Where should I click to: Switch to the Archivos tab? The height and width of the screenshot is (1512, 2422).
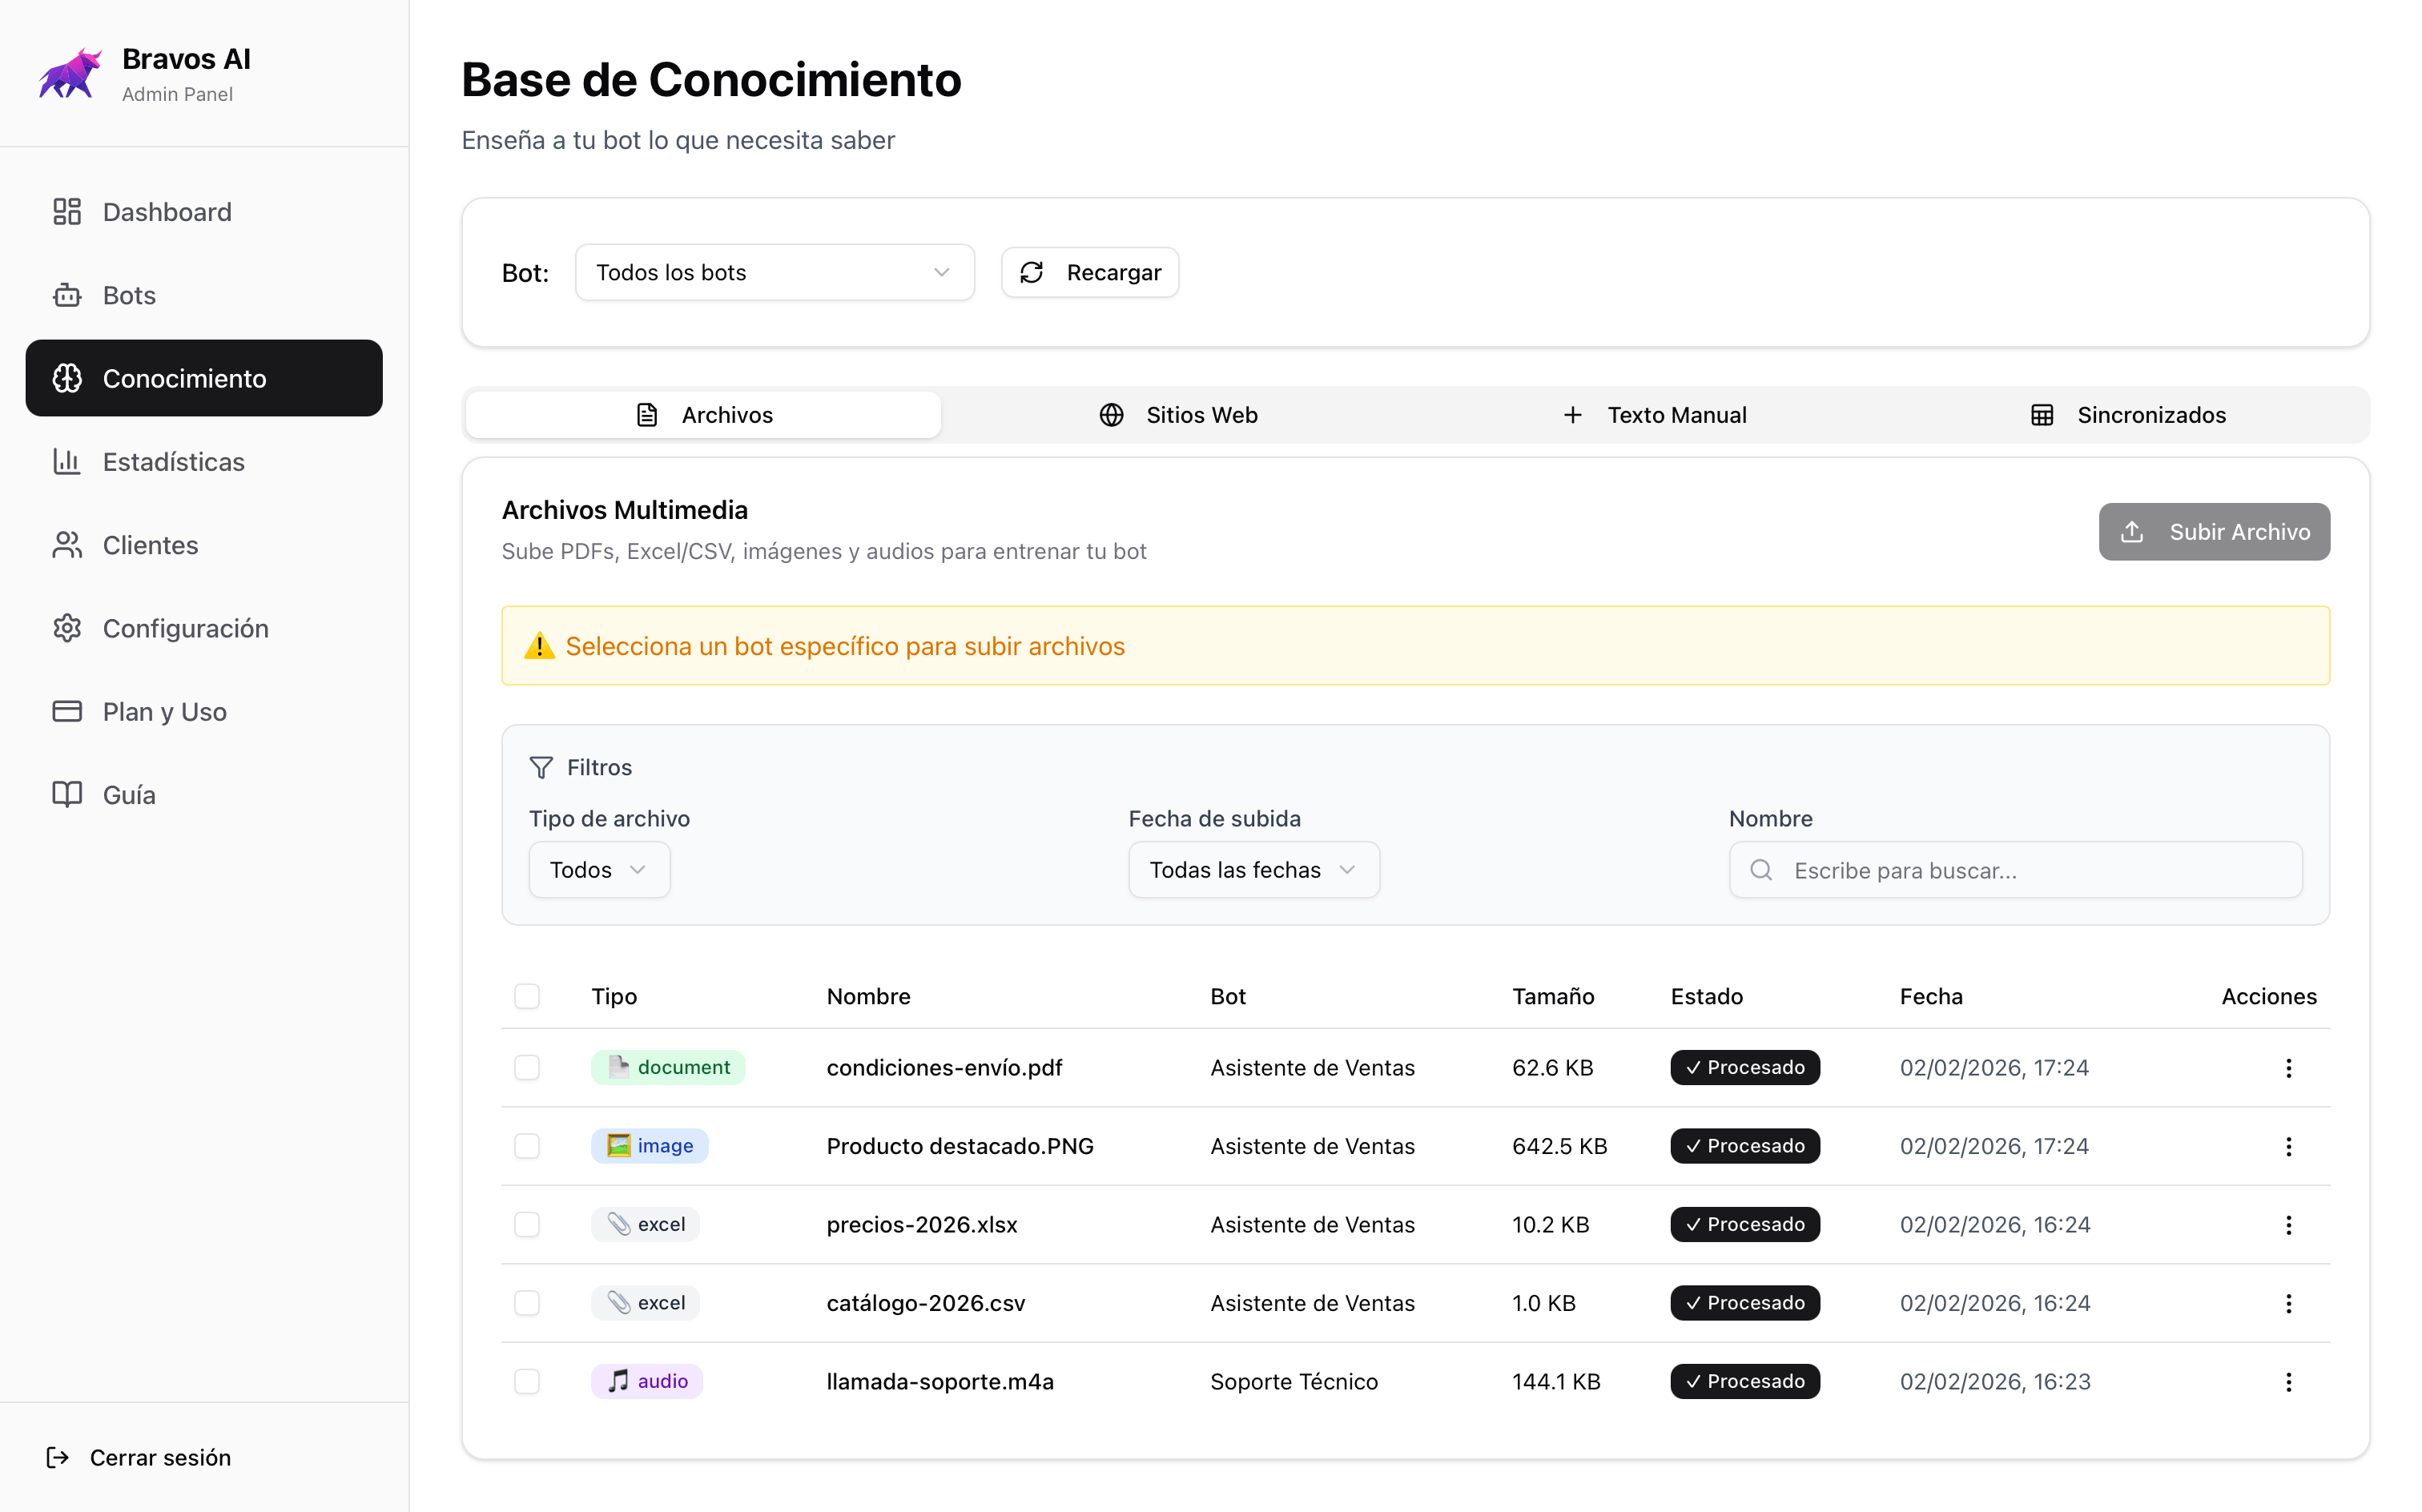point(703,415)
